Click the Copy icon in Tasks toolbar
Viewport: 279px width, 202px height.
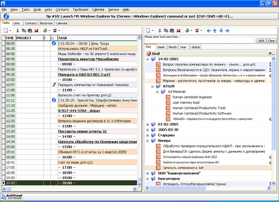(24, 30)
